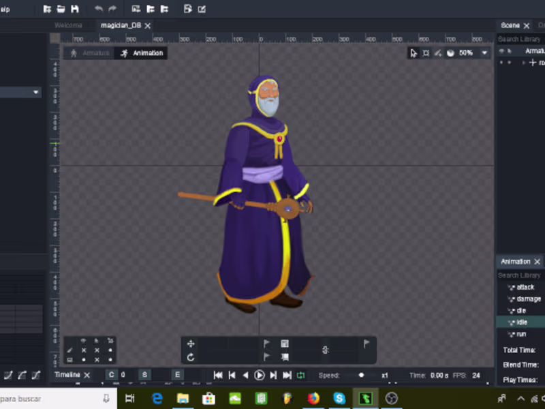Click the Redo arrow in the top toolbar
The width and height of the screenshot is (545, 409).
[x=112, y=9]
